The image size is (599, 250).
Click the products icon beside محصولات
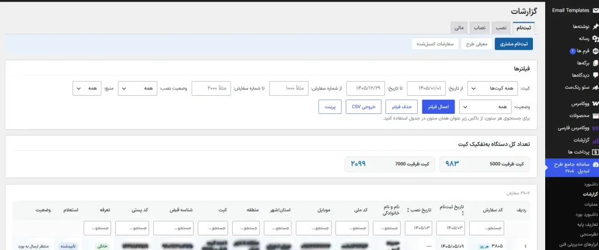pyautogui.click(x=595, y=116)
